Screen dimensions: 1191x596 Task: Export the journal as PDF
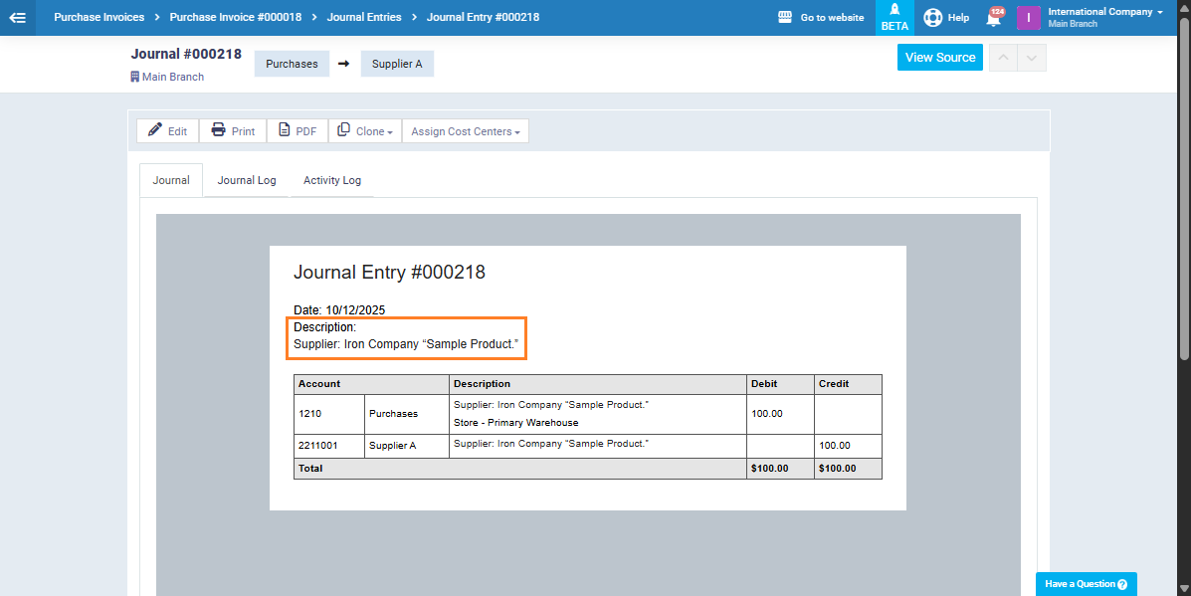point(298,131)
